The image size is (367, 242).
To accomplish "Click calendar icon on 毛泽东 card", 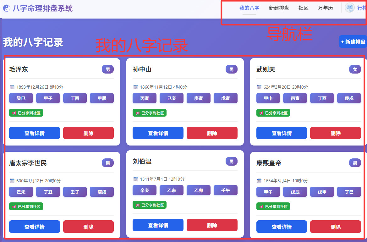I will (12, 87).
